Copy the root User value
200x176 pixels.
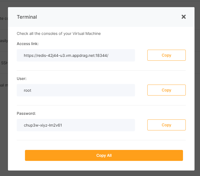pyautogui.click(x=166, y=90)
